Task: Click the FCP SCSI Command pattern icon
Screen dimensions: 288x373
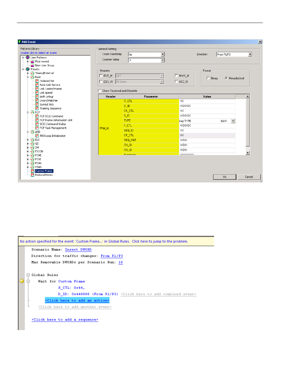Action: [x=37, y=116]
